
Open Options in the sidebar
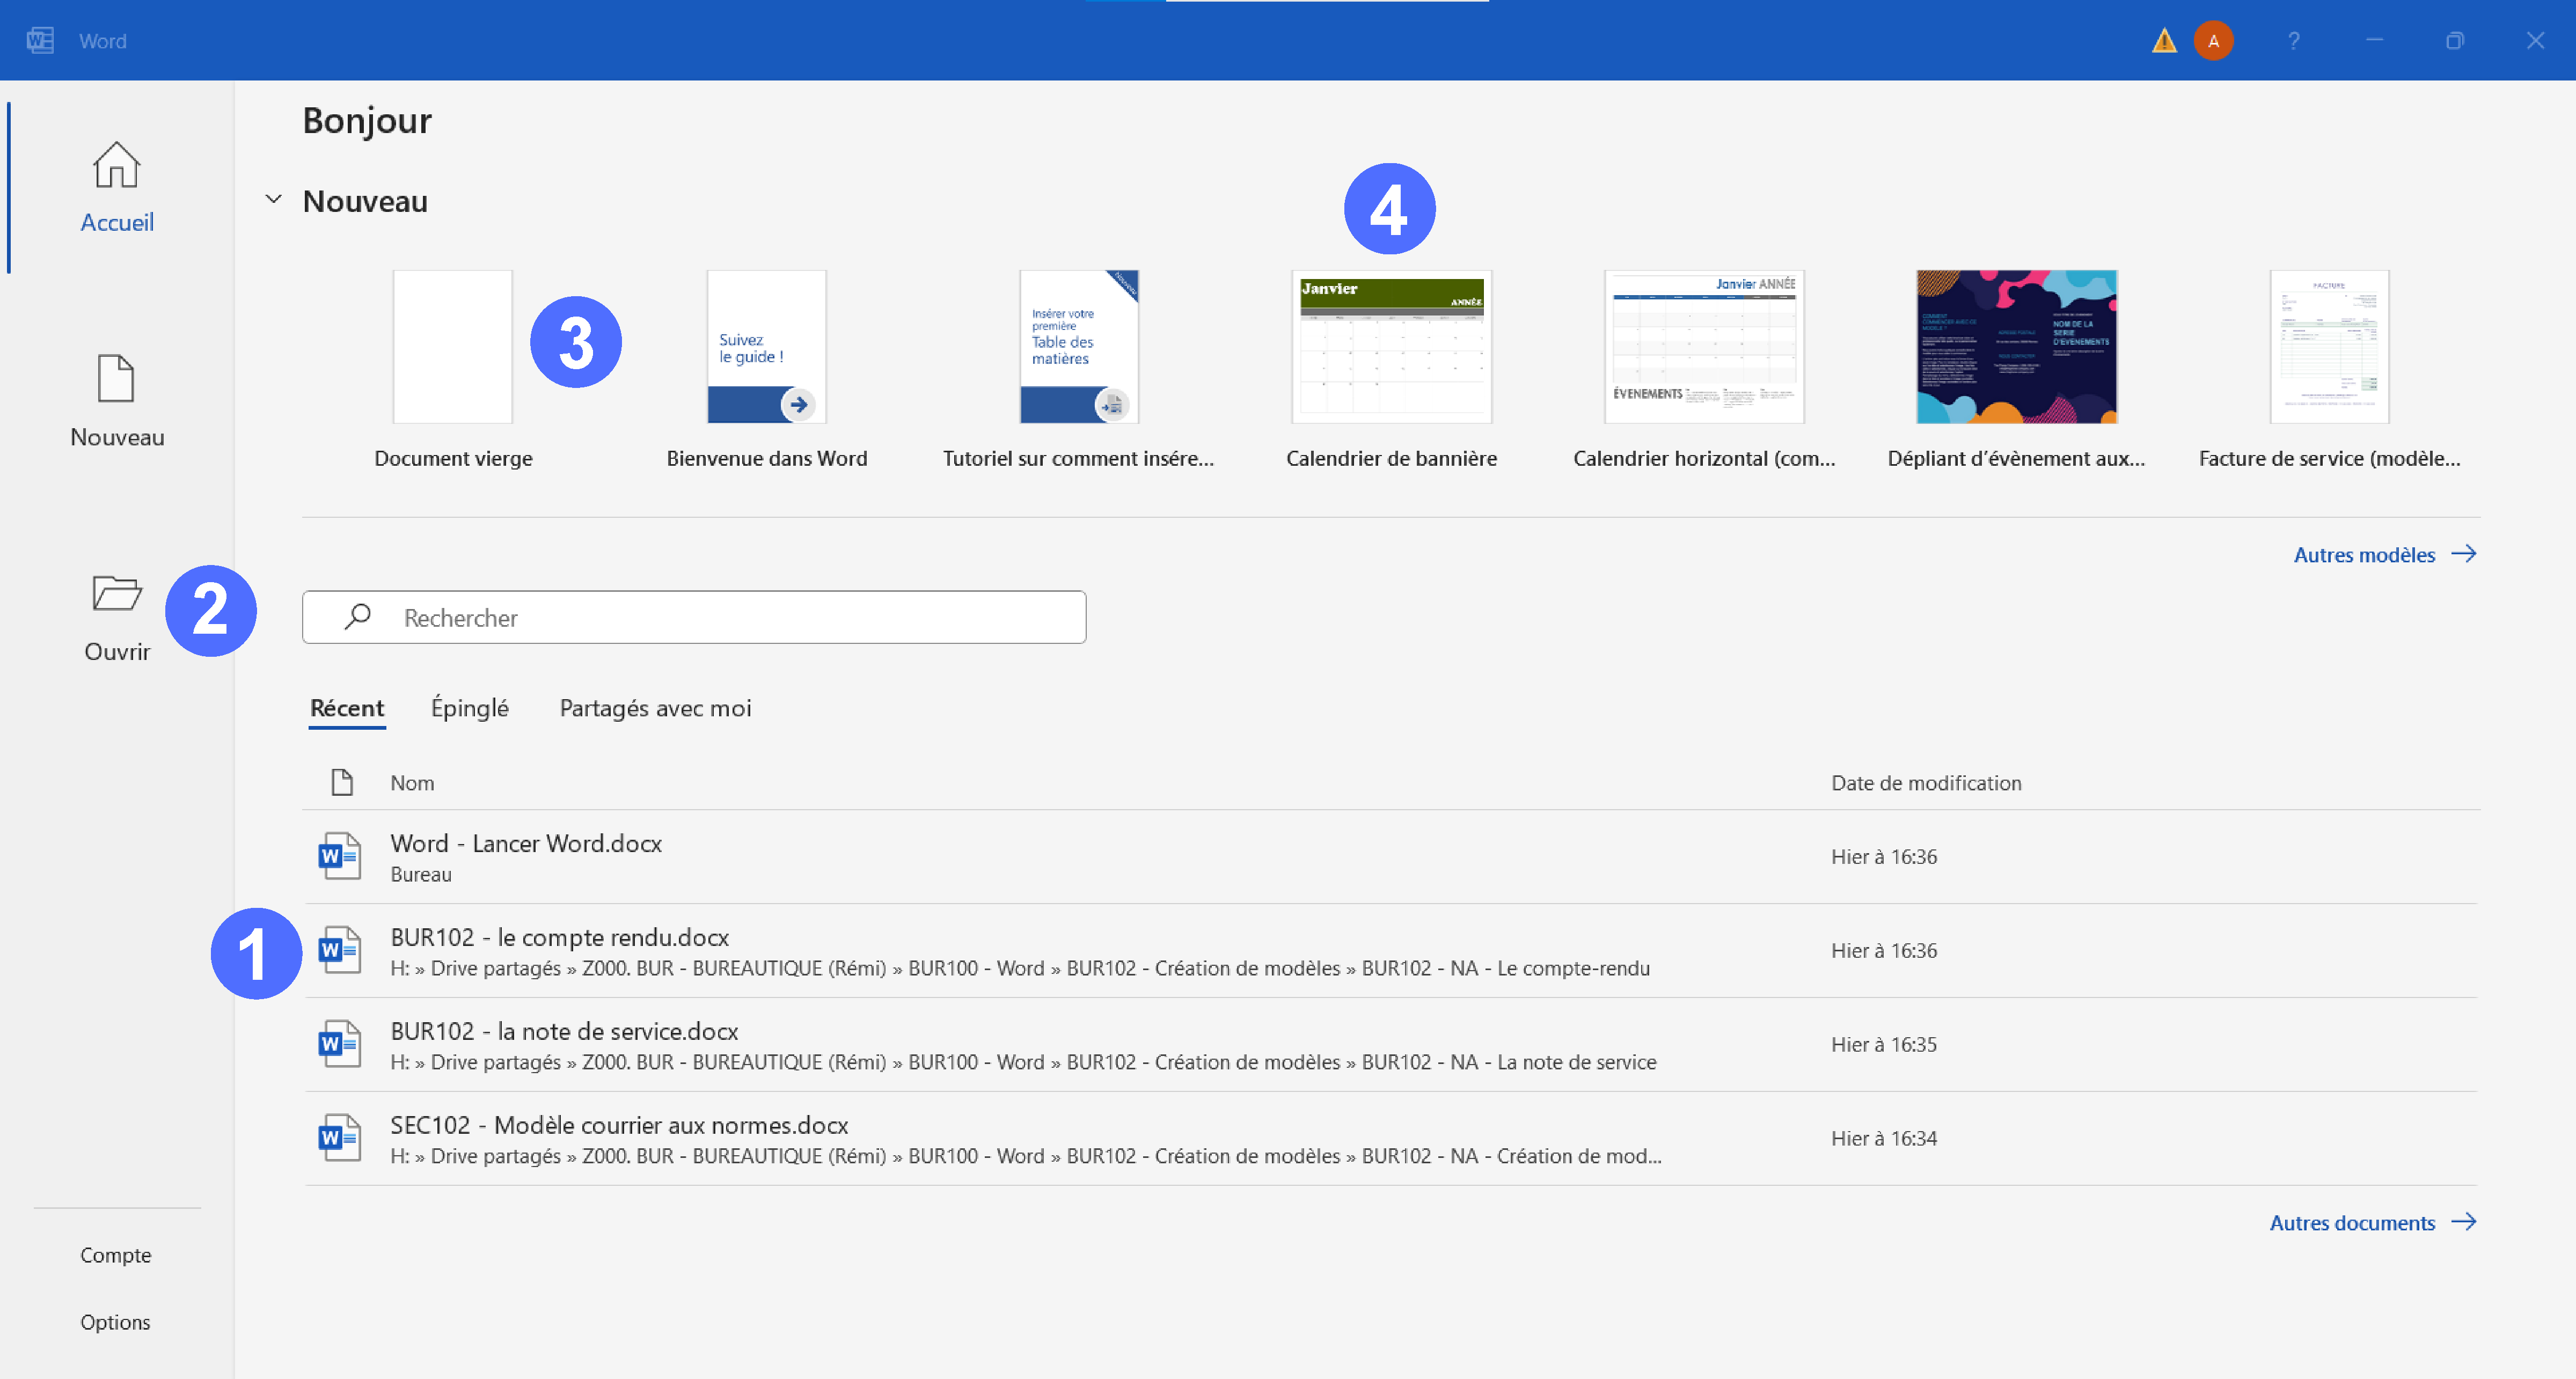point(116,1322)
